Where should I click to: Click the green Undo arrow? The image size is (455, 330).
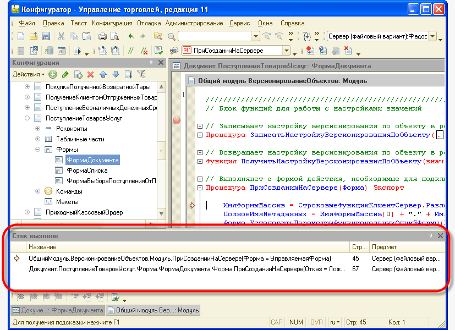(x=130, y=36)
